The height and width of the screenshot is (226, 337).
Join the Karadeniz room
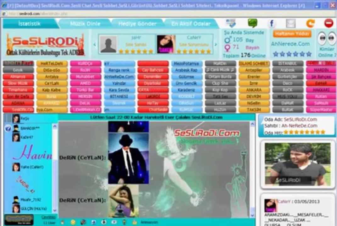tap(187, 90)
